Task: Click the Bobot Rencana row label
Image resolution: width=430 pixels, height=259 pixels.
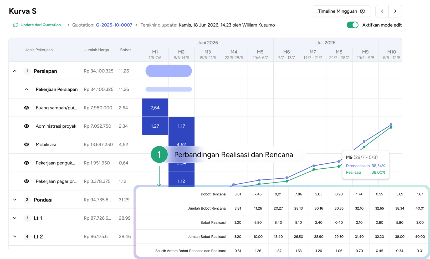Action: [213, 194]
